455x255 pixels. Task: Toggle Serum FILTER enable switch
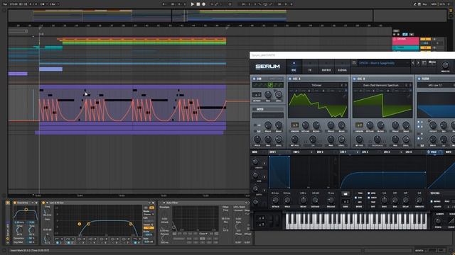[419, 79]
